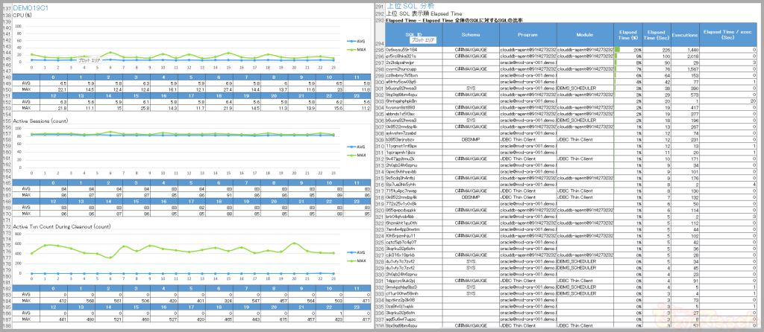Select the CPU MAX peak point at hour 6
This screenshot has width=764, height=332.
[110, 52]
